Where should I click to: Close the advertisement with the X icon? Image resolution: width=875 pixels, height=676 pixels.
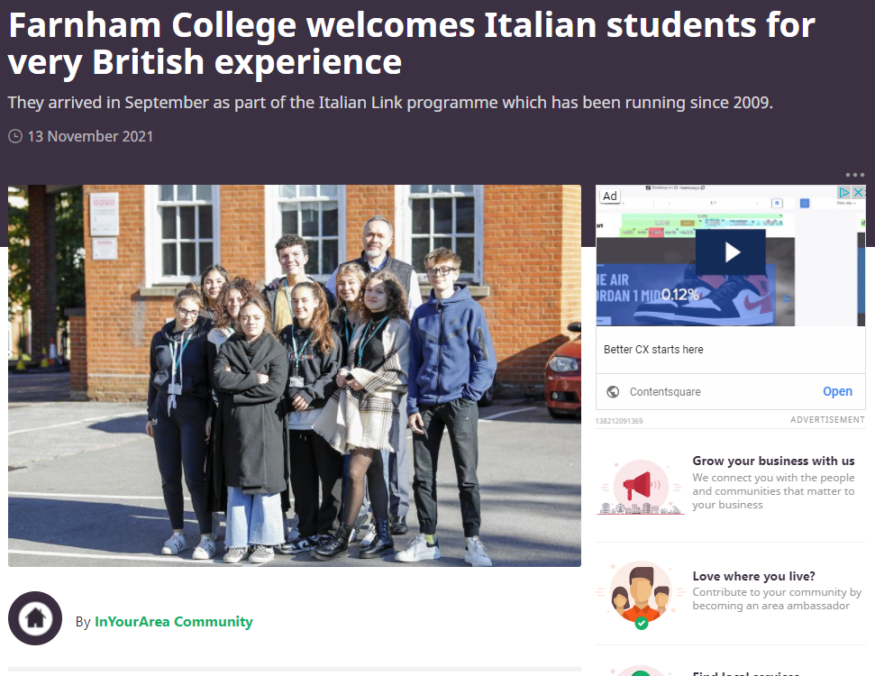(858, 193)
